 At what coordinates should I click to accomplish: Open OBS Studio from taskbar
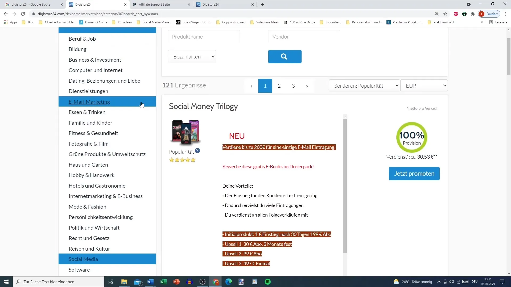(203, 282)
